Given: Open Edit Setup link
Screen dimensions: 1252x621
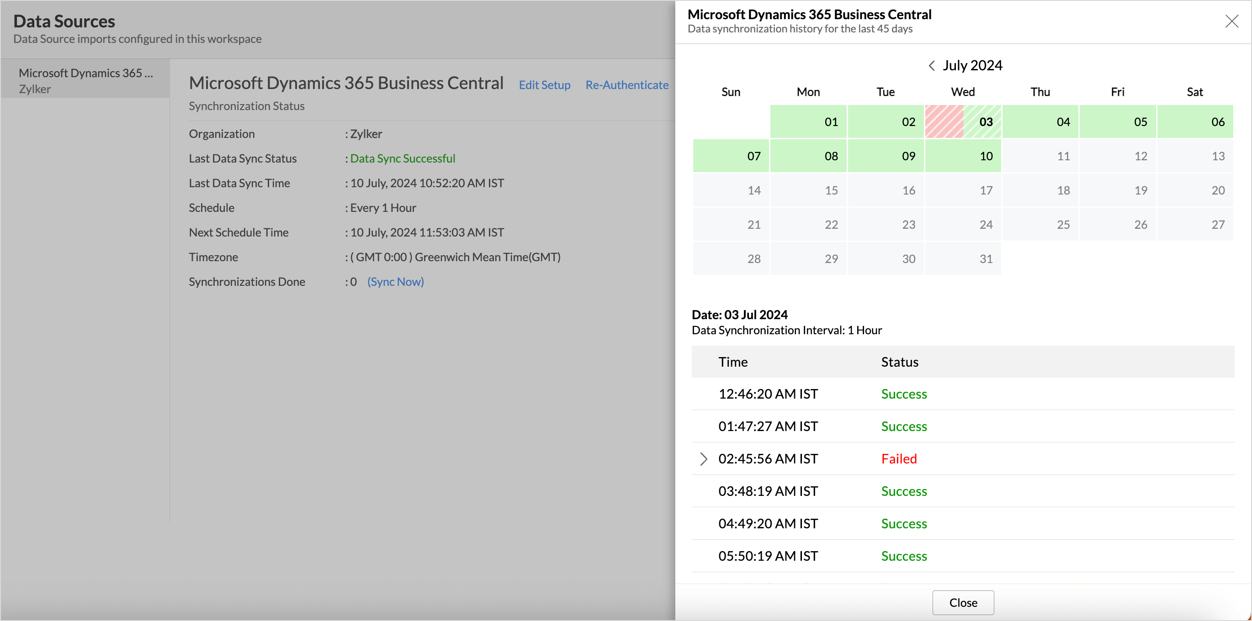Looking at the screenshot, I should 544,84.
